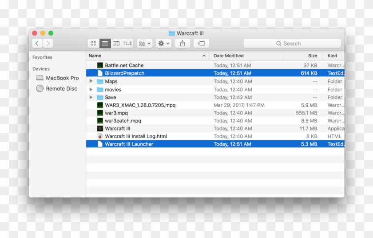Open the gear Action menu

(164, 44)
